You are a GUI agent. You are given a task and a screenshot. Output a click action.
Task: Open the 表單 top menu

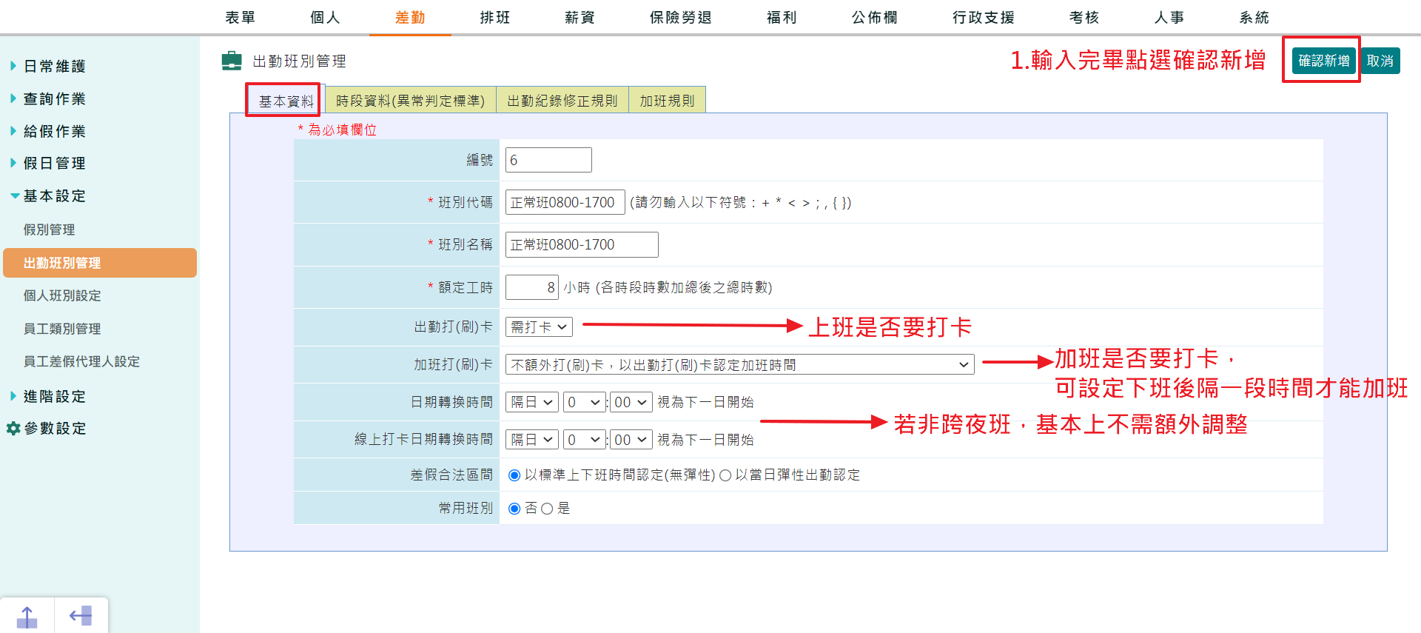click(x=241, y=17)
